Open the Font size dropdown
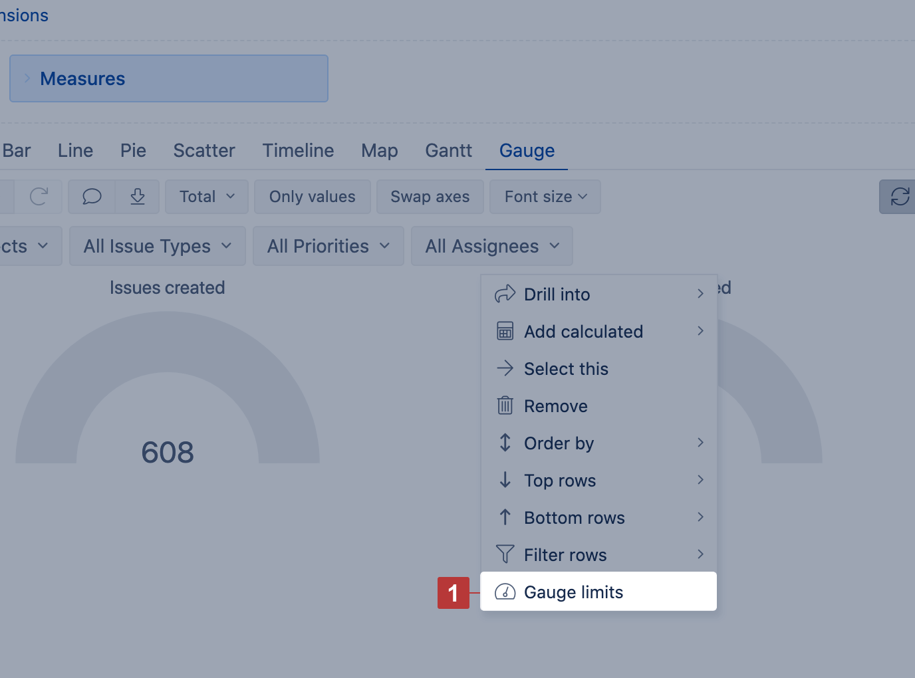915x678 pixels. click(545, 197)
